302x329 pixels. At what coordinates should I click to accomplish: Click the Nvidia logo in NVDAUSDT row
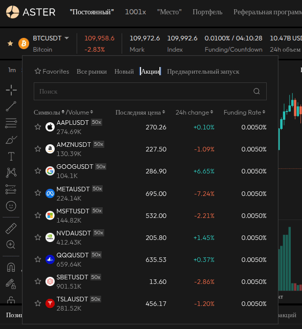[50, 237]
